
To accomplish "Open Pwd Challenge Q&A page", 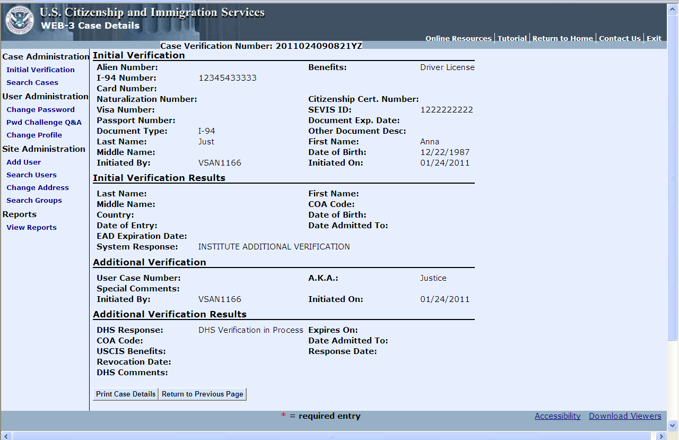I will [44, 122].
